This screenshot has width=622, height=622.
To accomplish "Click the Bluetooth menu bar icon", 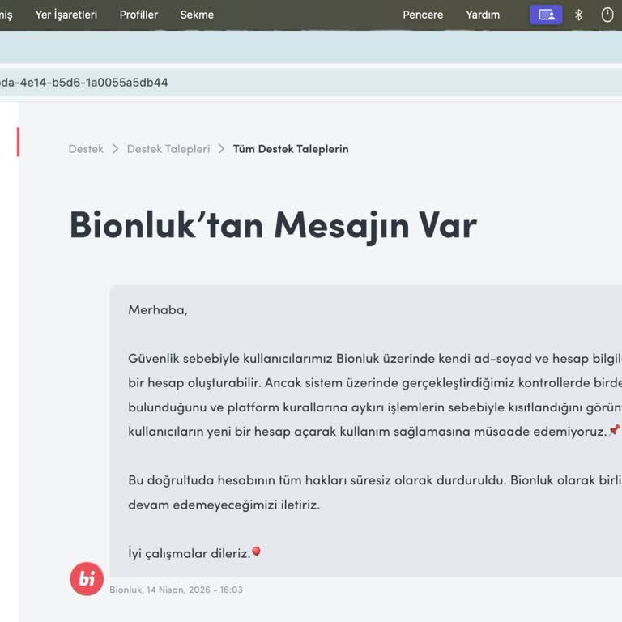I will coord(579,15).
